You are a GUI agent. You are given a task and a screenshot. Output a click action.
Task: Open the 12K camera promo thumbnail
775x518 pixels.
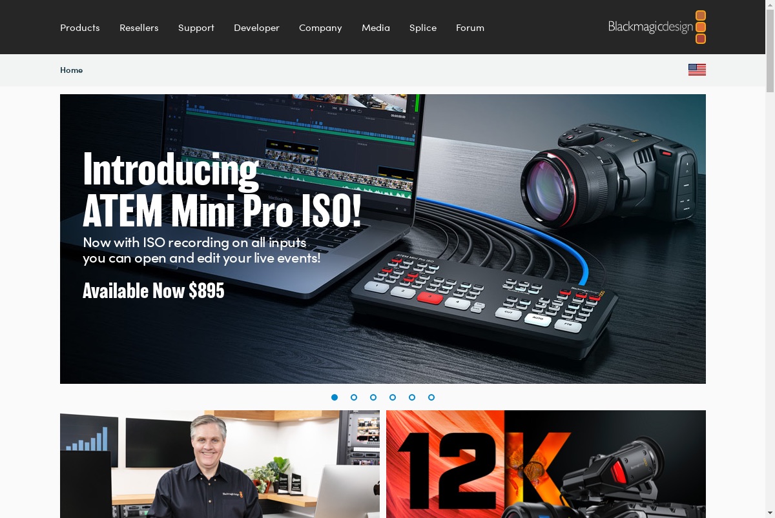[x=546, y=464]
